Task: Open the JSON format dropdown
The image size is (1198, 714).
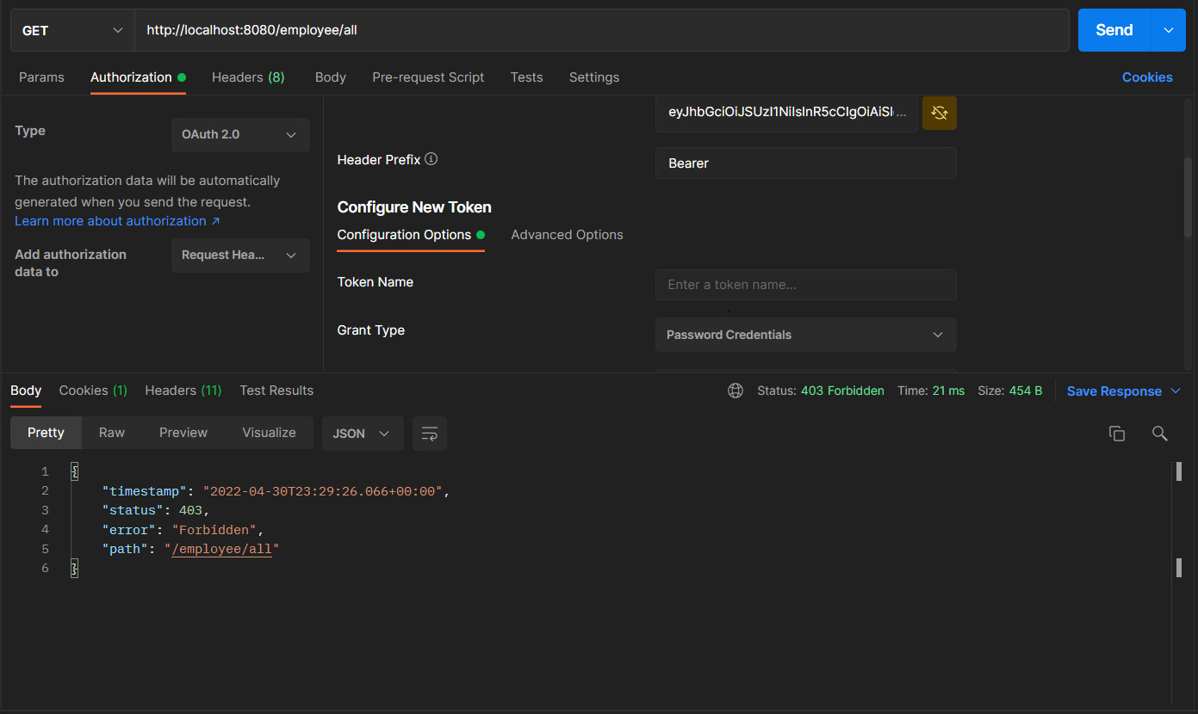Action: pos(363,434)
